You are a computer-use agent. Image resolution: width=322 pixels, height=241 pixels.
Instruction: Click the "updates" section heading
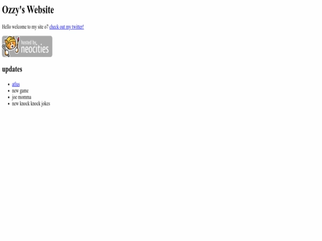tap(12, 69)
